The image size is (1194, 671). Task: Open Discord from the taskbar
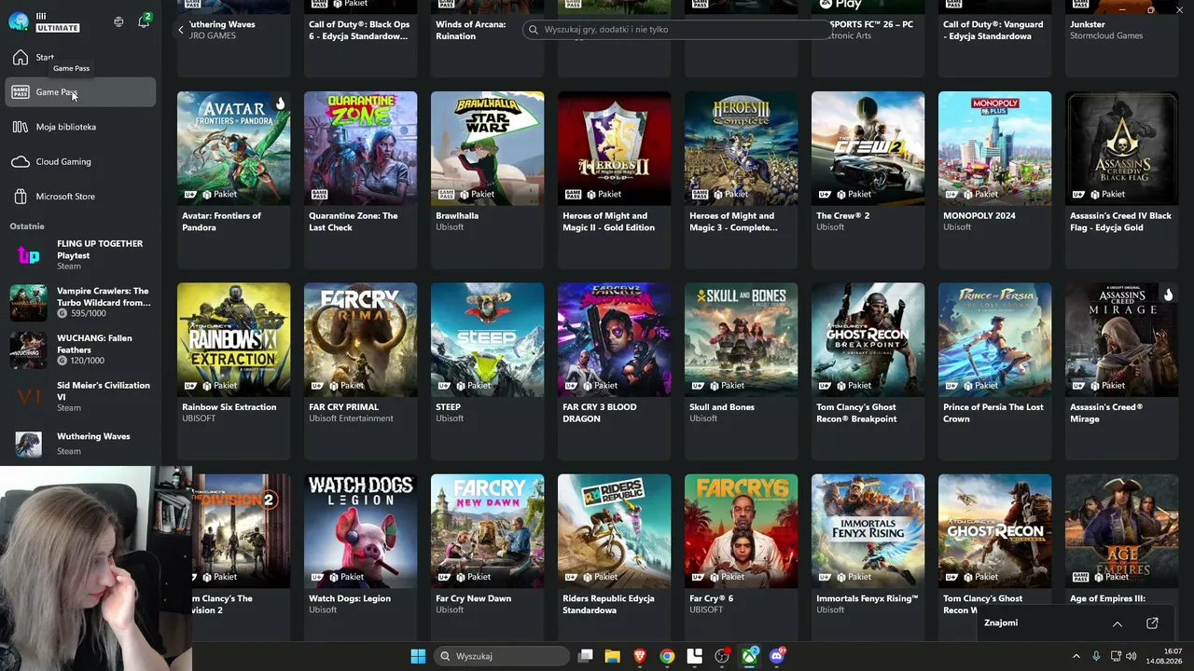tap(777, 656)
